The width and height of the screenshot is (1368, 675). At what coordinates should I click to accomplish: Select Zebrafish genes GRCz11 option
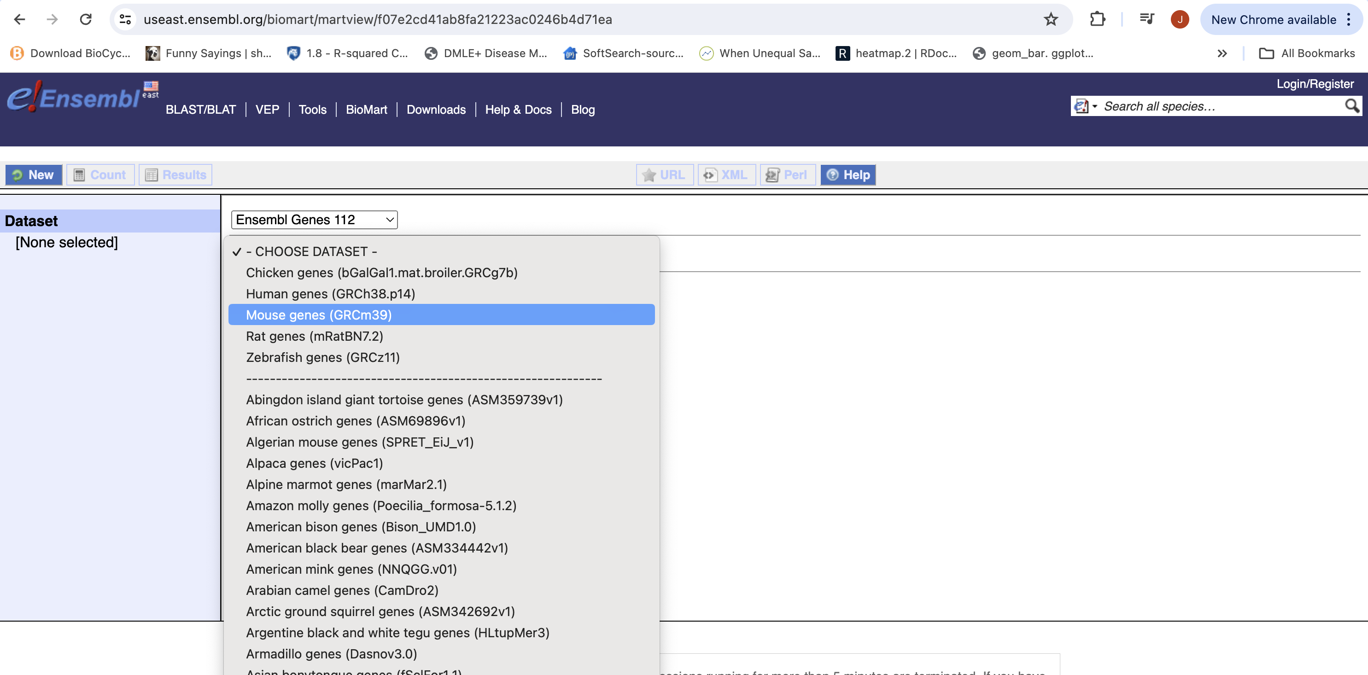[x=323, y=357]
